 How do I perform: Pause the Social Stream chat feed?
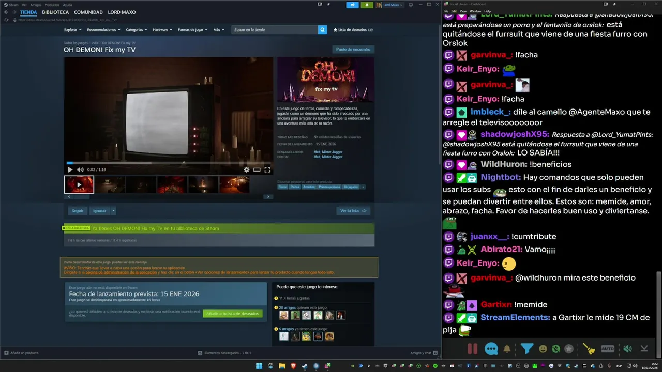click(x=472, y=349)
